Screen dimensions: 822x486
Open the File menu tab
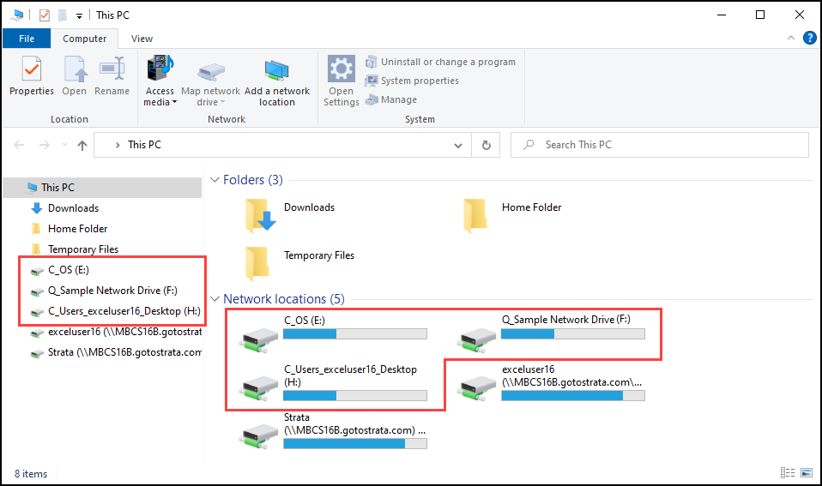tap(26, 39)
